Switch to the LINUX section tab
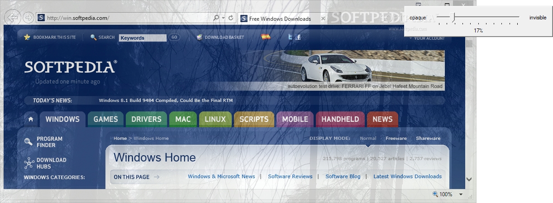The width and height of the screenshot is (553, 203). click(215, 119)
